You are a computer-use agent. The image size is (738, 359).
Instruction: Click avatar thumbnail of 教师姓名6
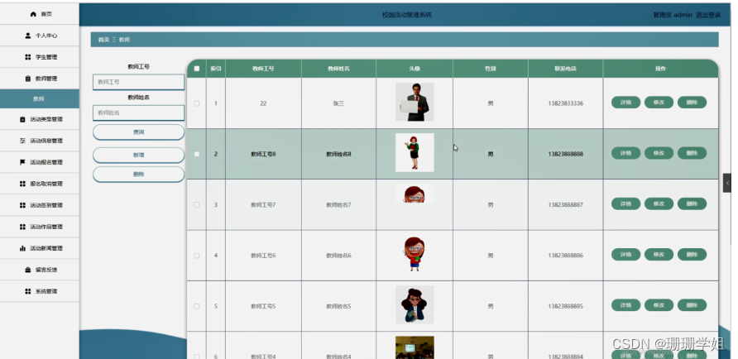coord(415,254)
